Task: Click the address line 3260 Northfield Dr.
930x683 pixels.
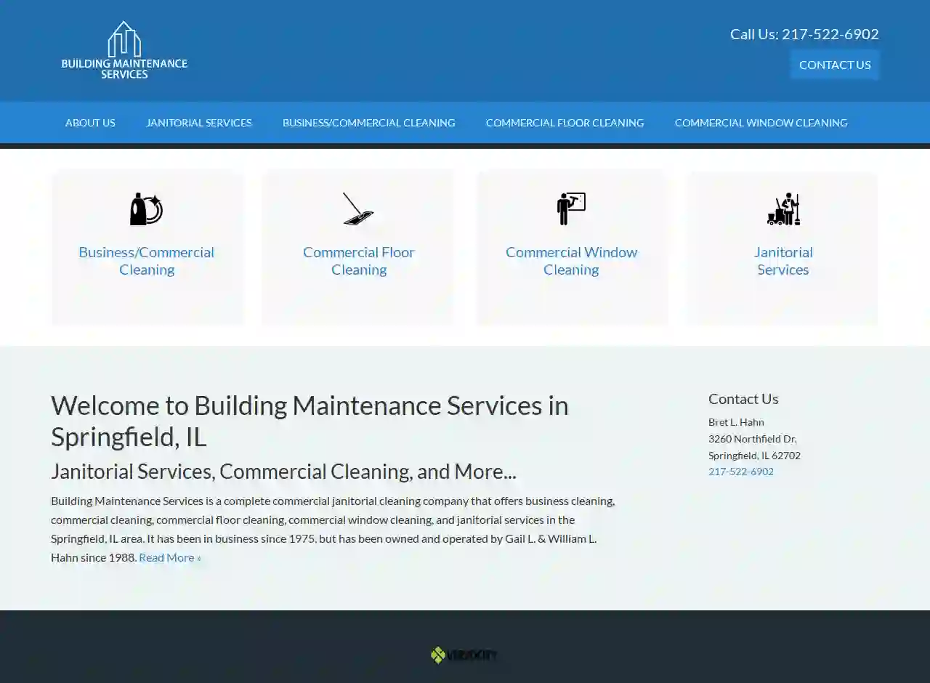Action: (753, 439)
